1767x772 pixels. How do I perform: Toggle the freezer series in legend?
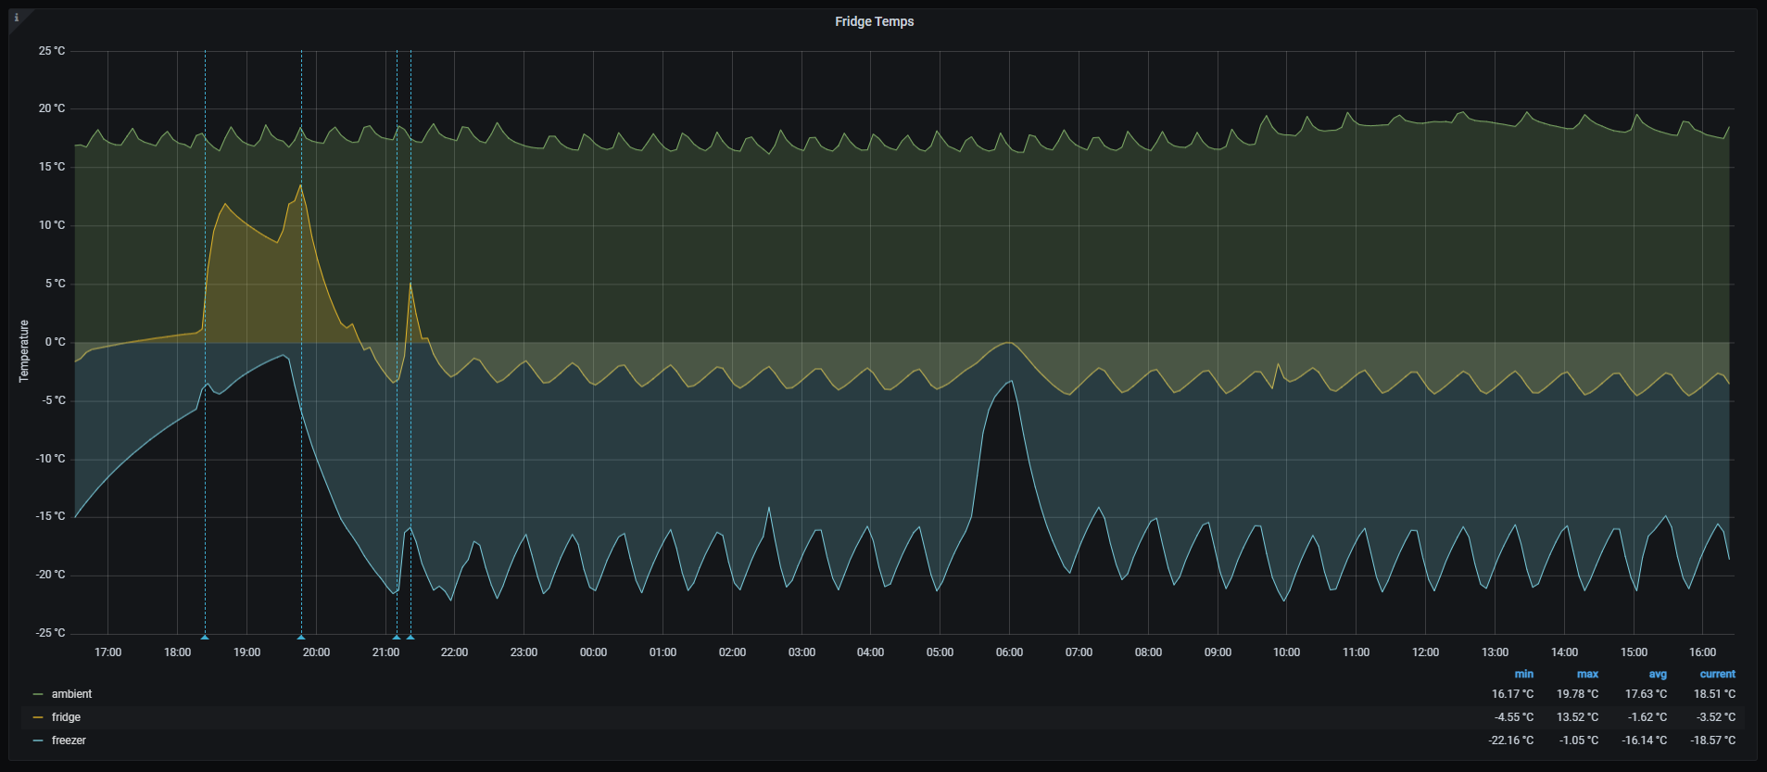69,740
